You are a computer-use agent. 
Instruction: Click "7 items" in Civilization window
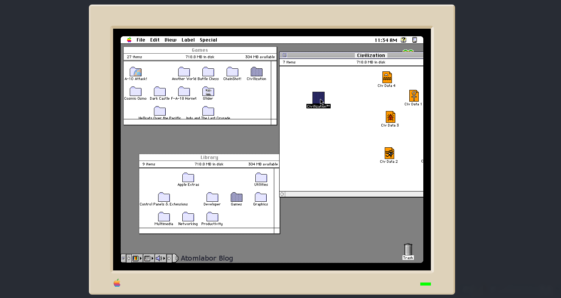pos(289,62)
